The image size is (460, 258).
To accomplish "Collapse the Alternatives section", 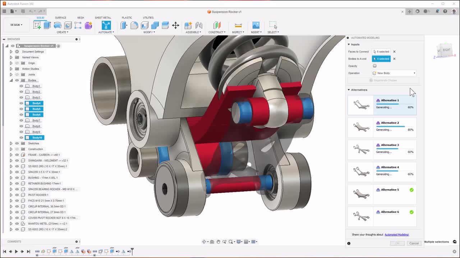I will click(349, 90).
